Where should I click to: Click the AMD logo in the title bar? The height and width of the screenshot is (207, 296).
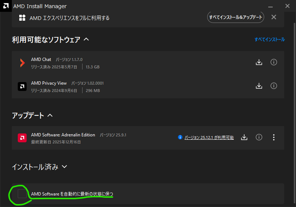click(x=6, y=6)
